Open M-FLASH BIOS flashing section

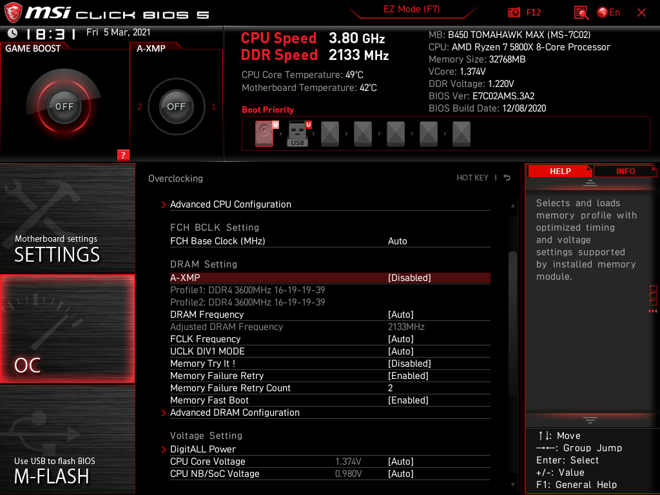[x=67, y=440]
